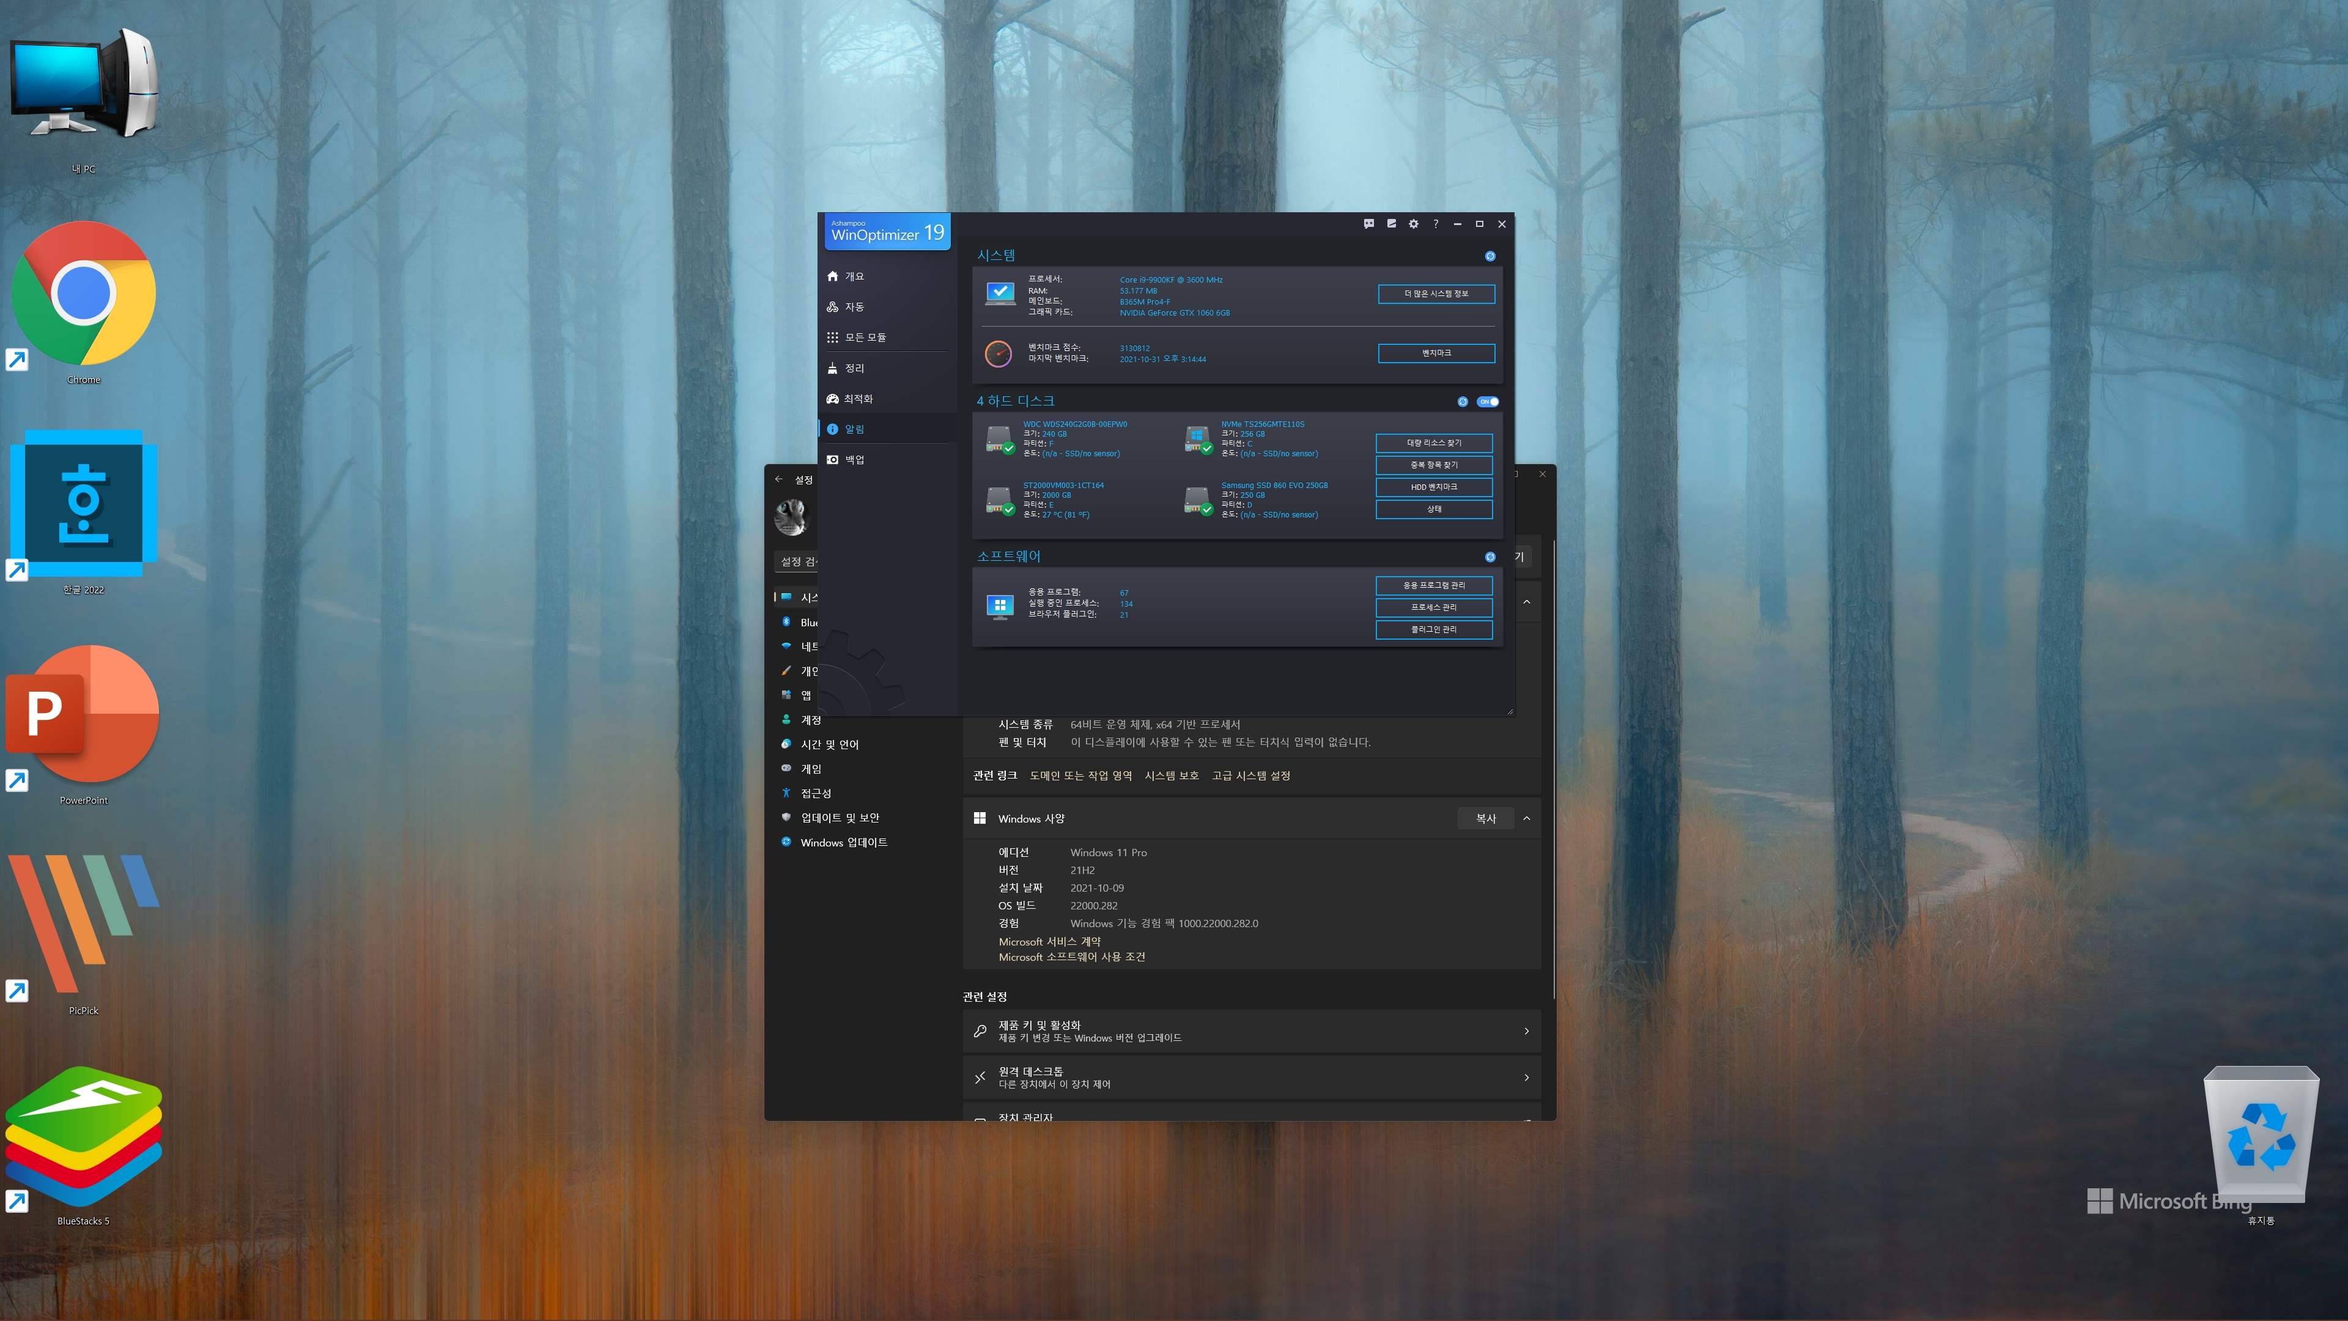
Task: Click the WinOptimizer 19 logo
Action: pos(888,232)
